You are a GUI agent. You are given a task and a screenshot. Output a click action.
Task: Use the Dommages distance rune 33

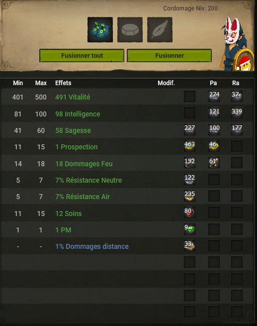189,245
